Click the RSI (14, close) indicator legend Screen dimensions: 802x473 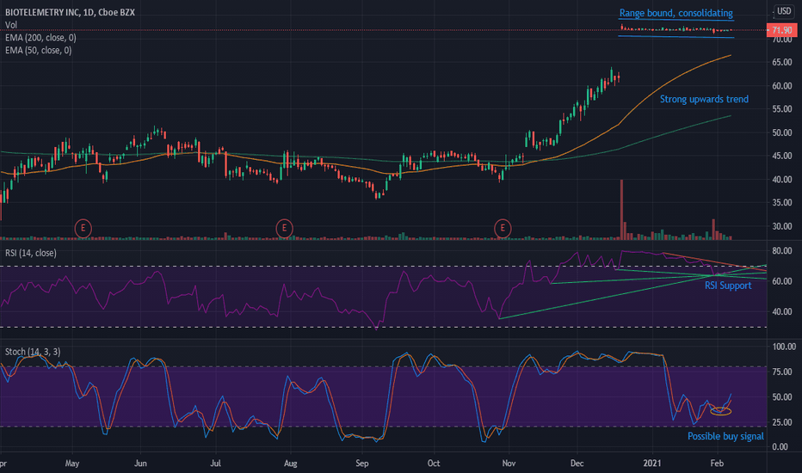(x=31, y=253)
